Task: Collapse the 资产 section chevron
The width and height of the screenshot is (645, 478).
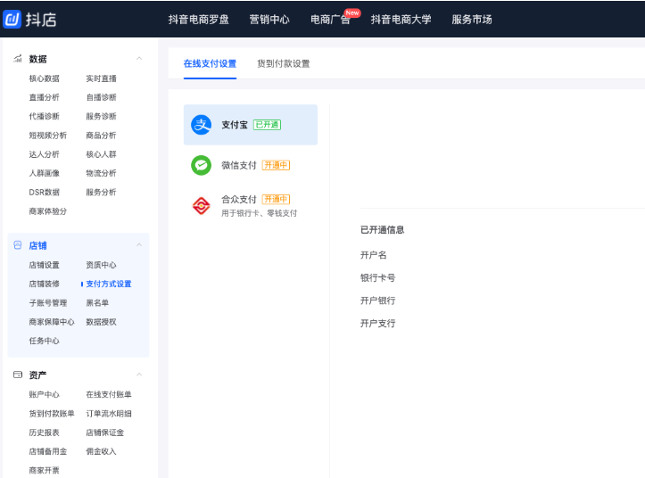Action: coord(139,375)
